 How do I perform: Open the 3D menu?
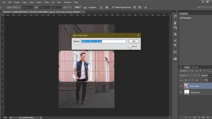point(53,2)
